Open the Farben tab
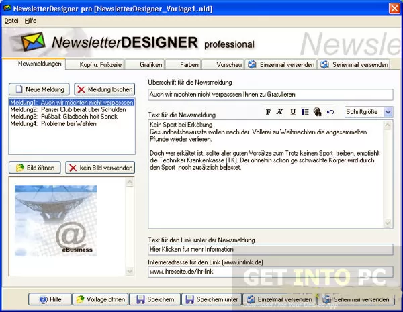 (x=183, y=64)
